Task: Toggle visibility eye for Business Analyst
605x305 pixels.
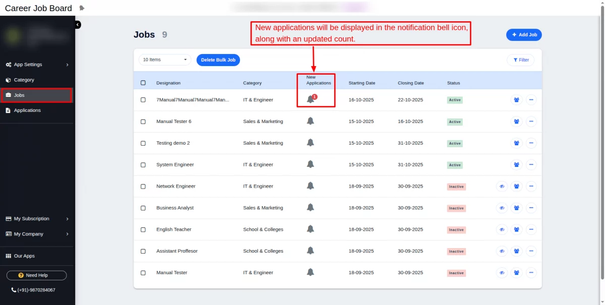Action: pyautogui.click(x=502, y=208)
